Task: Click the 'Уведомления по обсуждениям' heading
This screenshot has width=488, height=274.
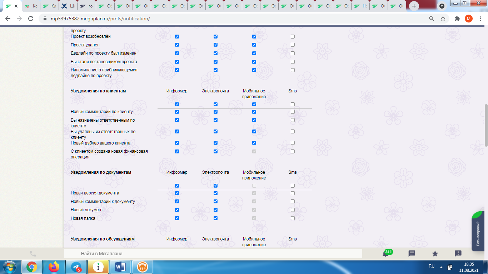Action: pyautogui.click(x=103, y=239)
